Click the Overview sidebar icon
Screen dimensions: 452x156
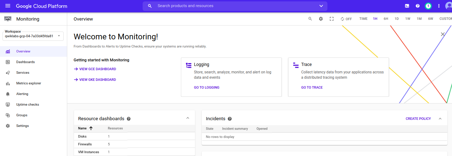[8, 51]
